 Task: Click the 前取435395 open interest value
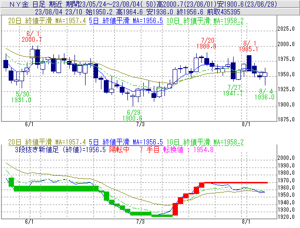click(224, 12)
